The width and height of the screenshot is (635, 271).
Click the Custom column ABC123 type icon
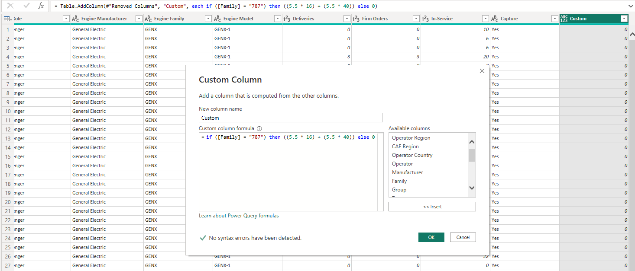tap(564, 19)
